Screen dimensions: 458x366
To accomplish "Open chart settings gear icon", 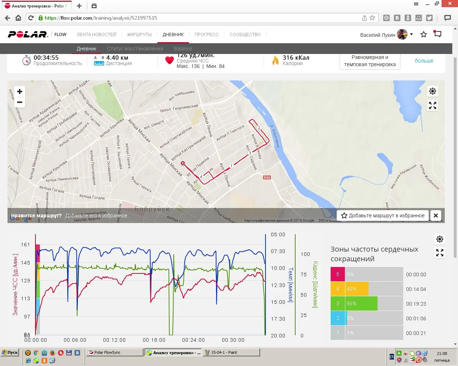I will click(x=440, y=239).
